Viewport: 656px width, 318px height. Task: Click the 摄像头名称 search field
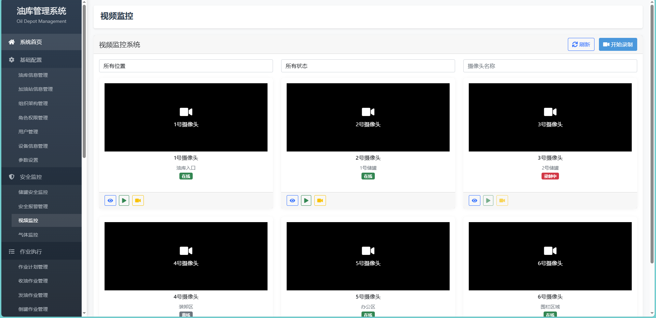click(550, 66)
